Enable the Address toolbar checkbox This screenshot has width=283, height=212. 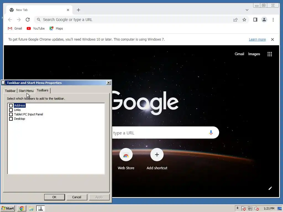11,105
